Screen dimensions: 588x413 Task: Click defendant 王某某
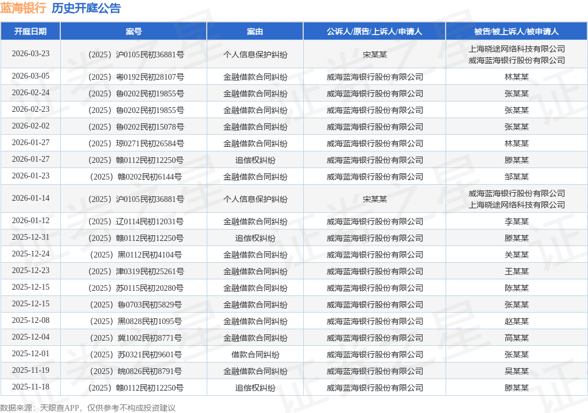coord(517,271)
